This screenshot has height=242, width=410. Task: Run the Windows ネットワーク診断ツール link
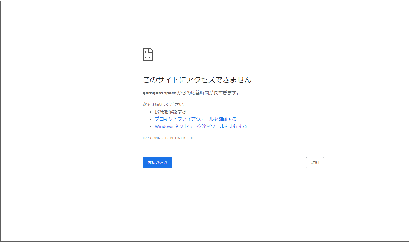(x=201, y=126)
